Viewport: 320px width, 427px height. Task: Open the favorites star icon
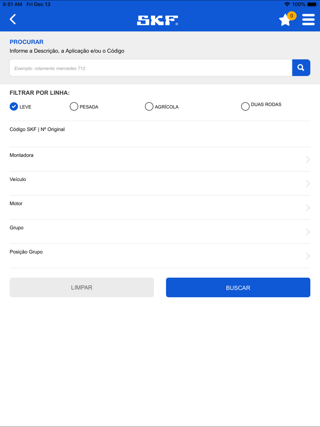tap(284, 20)
